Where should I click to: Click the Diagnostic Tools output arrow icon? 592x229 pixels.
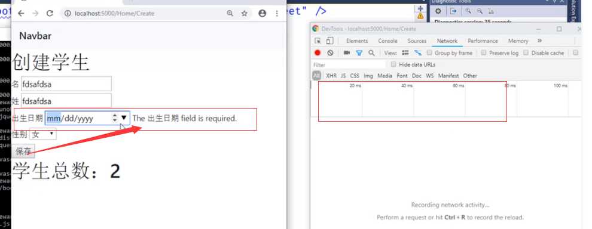point(453,11)
